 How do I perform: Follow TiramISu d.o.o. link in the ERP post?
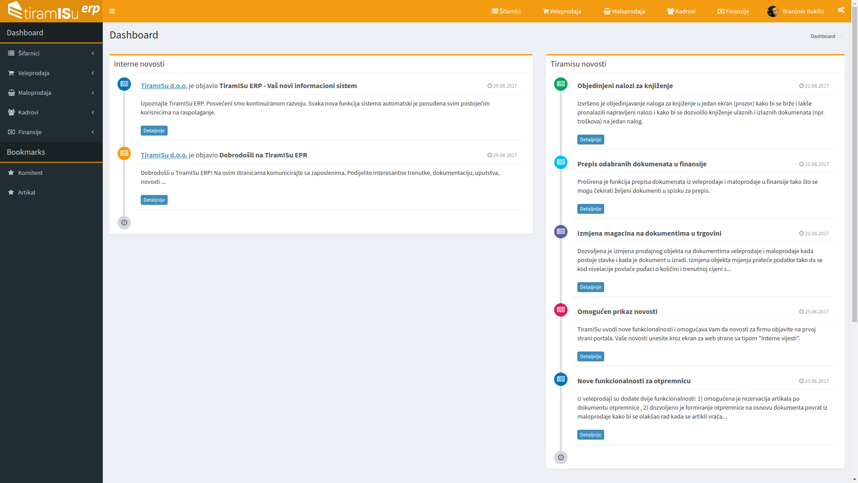(x=164, y=86)
